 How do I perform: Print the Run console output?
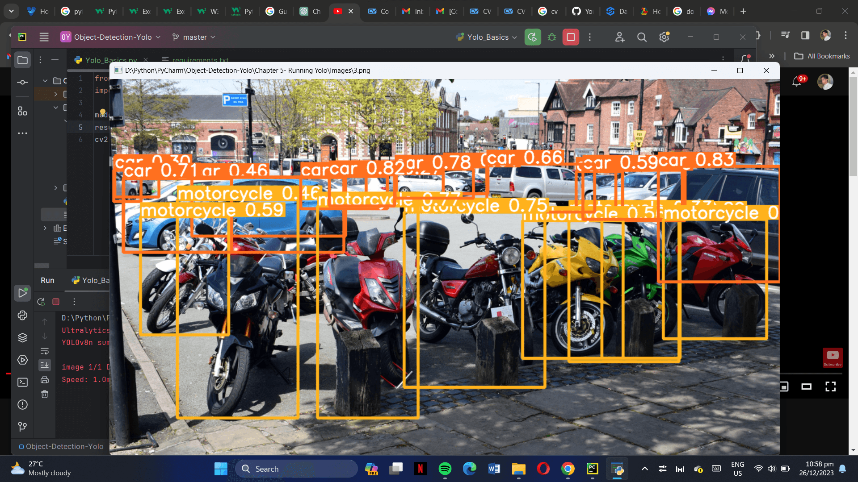pos(45,380)
